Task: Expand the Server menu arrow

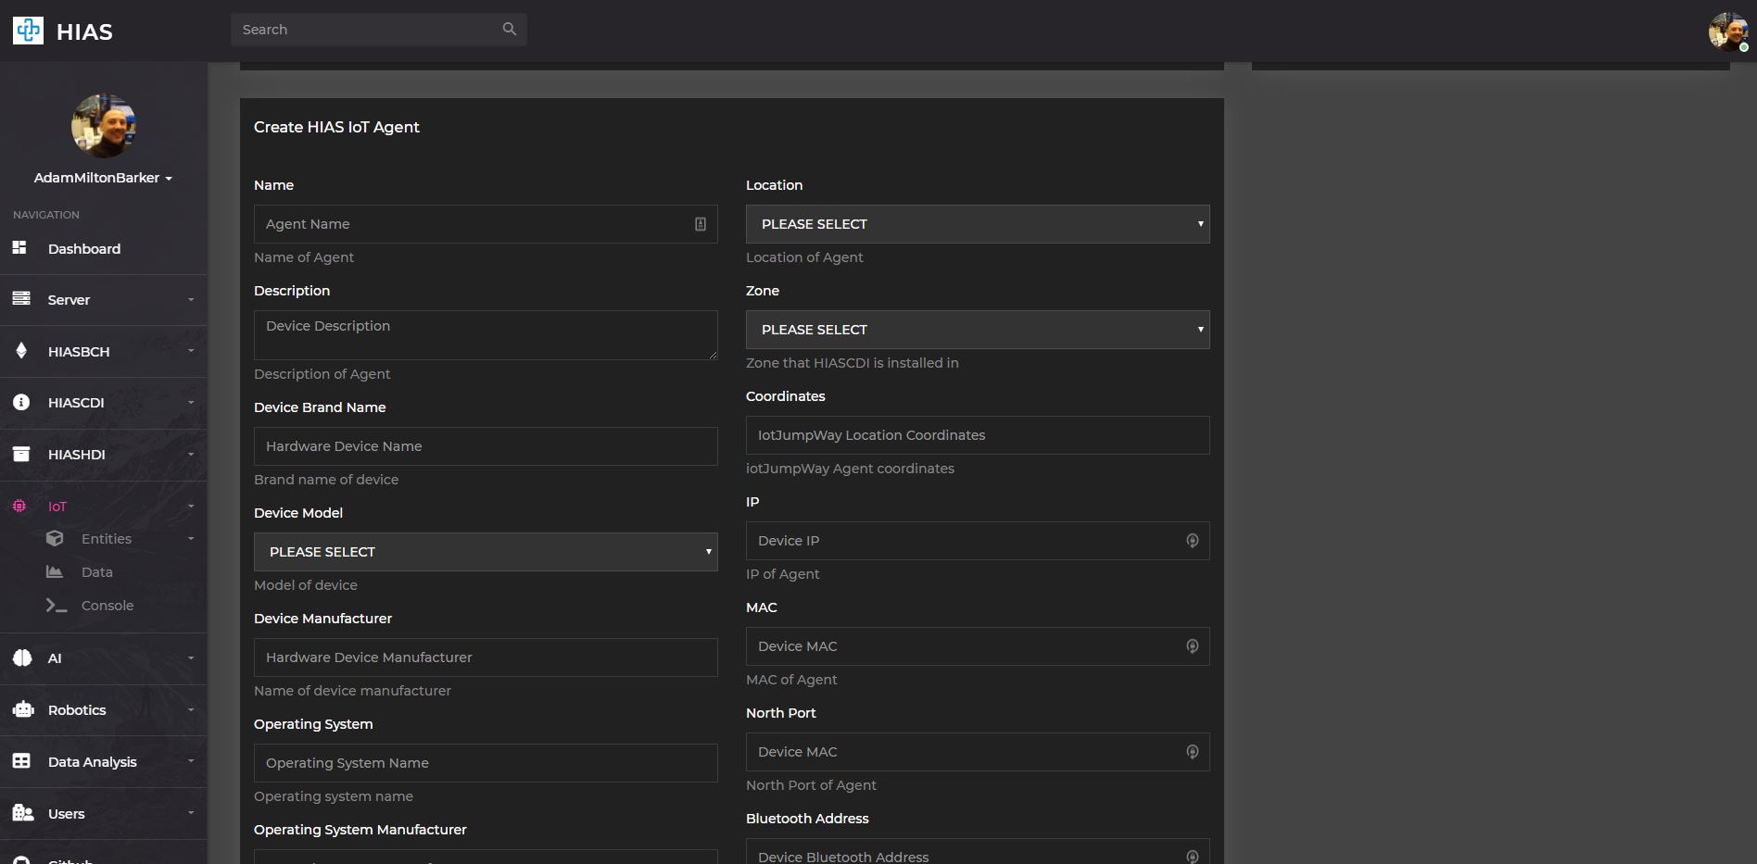Action: [191, 300]
